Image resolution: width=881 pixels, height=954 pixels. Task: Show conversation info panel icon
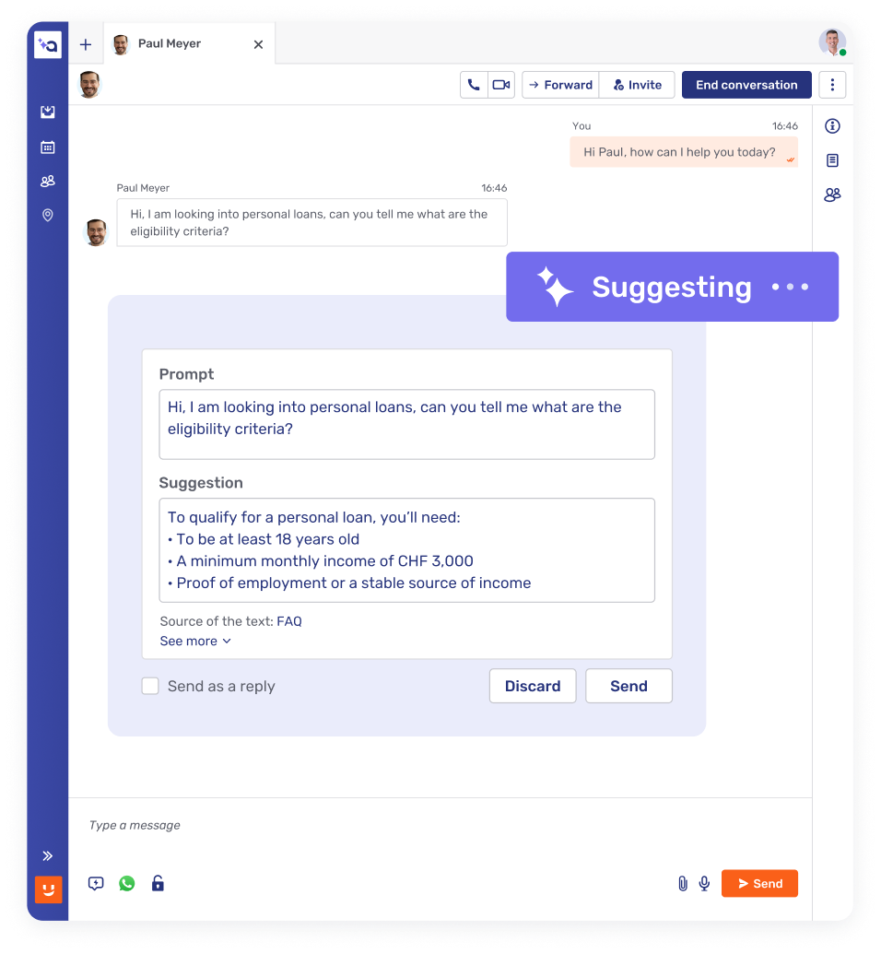click(832, 126)
